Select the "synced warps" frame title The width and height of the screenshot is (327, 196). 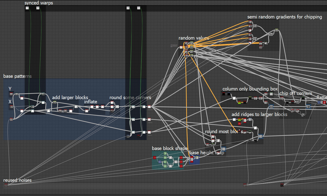[39, 3]
